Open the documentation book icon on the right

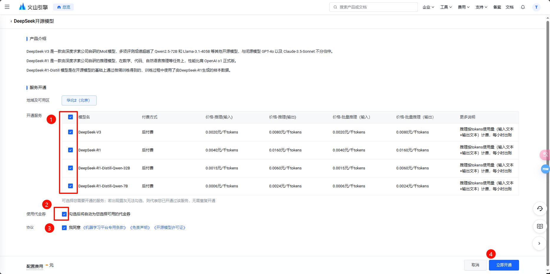point(540,226)
